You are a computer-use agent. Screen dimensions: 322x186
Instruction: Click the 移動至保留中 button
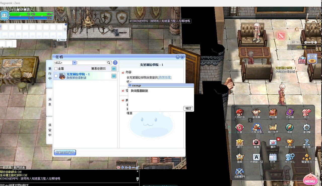point(65,153)
